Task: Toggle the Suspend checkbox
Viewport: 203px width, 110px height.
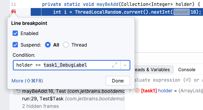Action: [x=15, y=45]
